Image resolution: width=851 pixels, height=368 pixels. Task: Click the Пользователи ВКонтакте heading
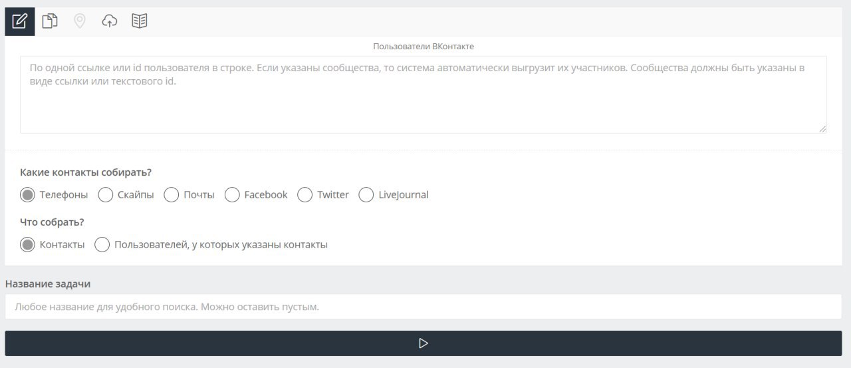tap(424, 47)
